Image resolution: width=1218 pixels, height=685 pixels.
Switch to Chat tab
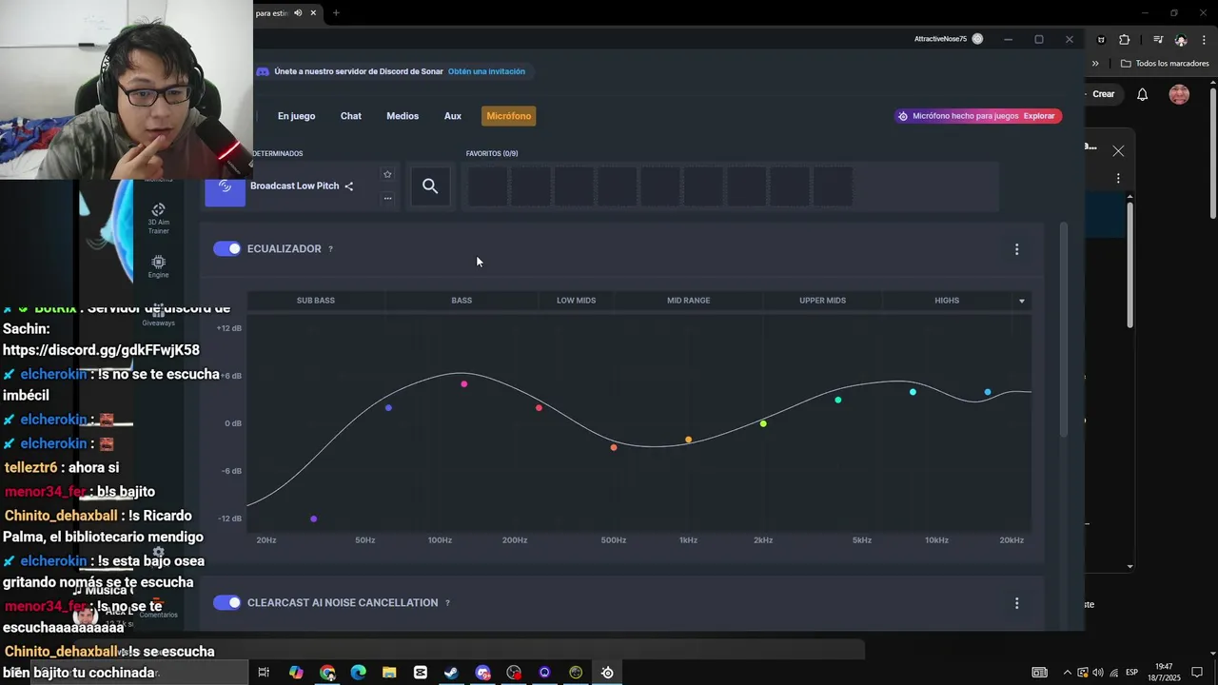coord(351,116)
